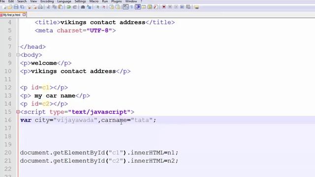Click Synchronize horizontal scrolling icon
The width and height of the screenshot is (315, 177).
pos(118,7)
